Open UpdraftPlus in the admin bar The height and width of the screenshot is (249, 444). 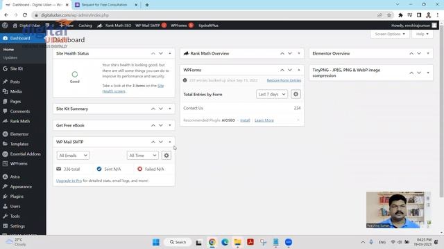pyautogui.click(x=208, y=26)
